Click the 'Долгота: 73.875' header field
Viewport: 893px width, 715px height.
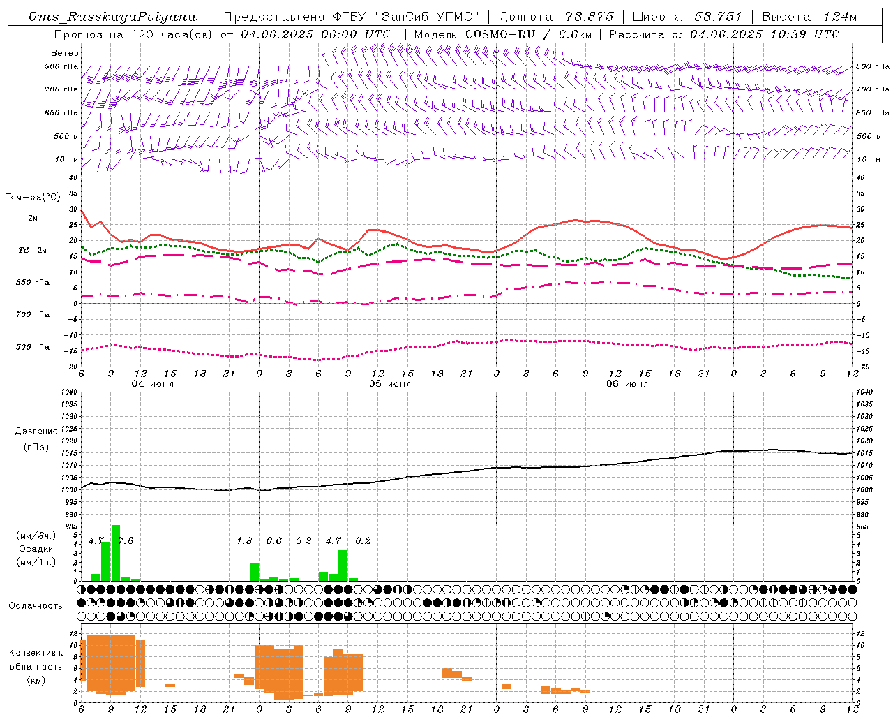click(x=557, y=17)
